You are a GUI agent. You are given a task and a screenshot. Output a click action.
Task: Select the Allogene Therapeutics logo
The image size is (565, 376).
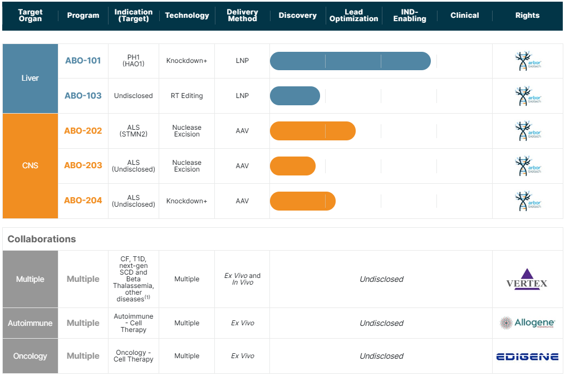(527, 323)
